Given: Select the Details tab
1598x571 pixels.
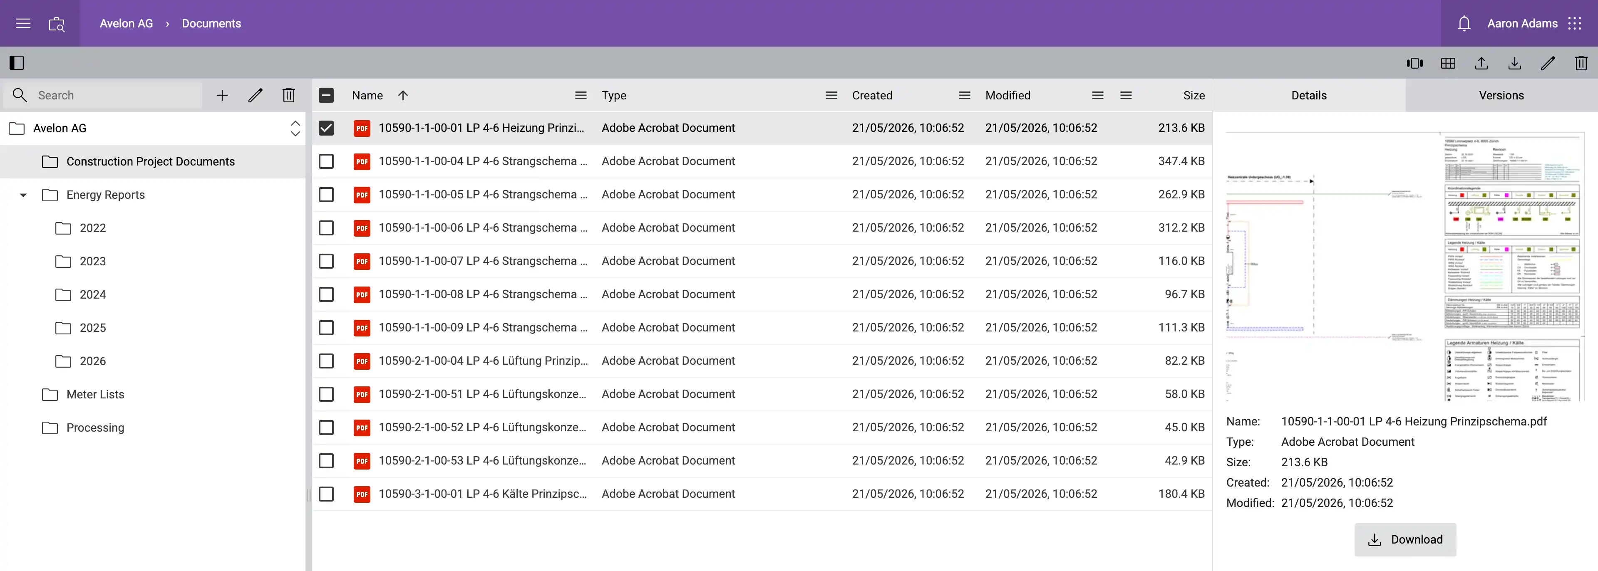Looking at the screenshot, I should (1309, 95).
